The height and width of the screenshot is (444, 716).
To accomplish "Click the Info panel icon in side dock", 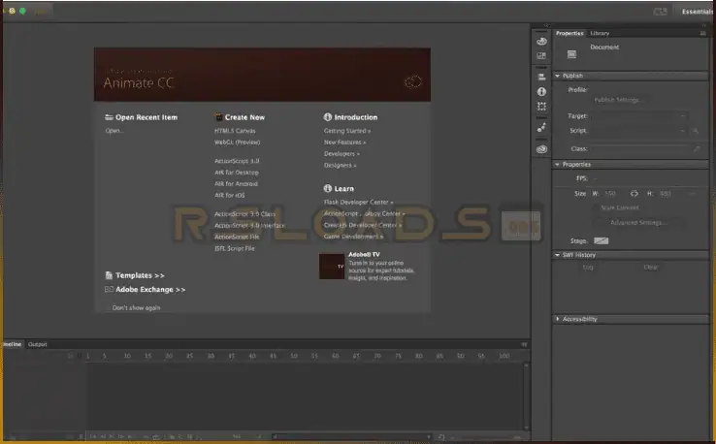I will (x=541, y=91).
